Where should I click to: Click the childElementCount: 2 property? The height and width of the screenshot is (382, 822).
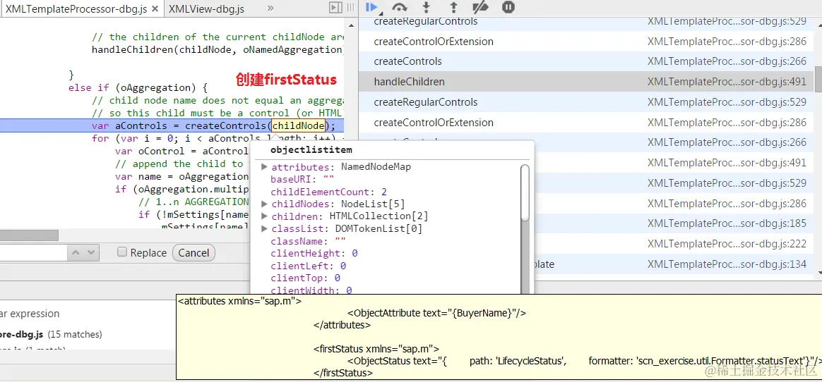[x=328, y=192]
